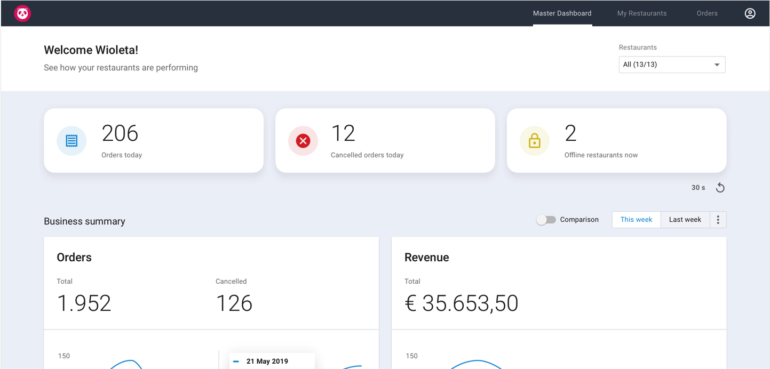Screen dimensions: 770x369
Task: Click the Cancelled orders today label
Action: (x=367, y=155)
